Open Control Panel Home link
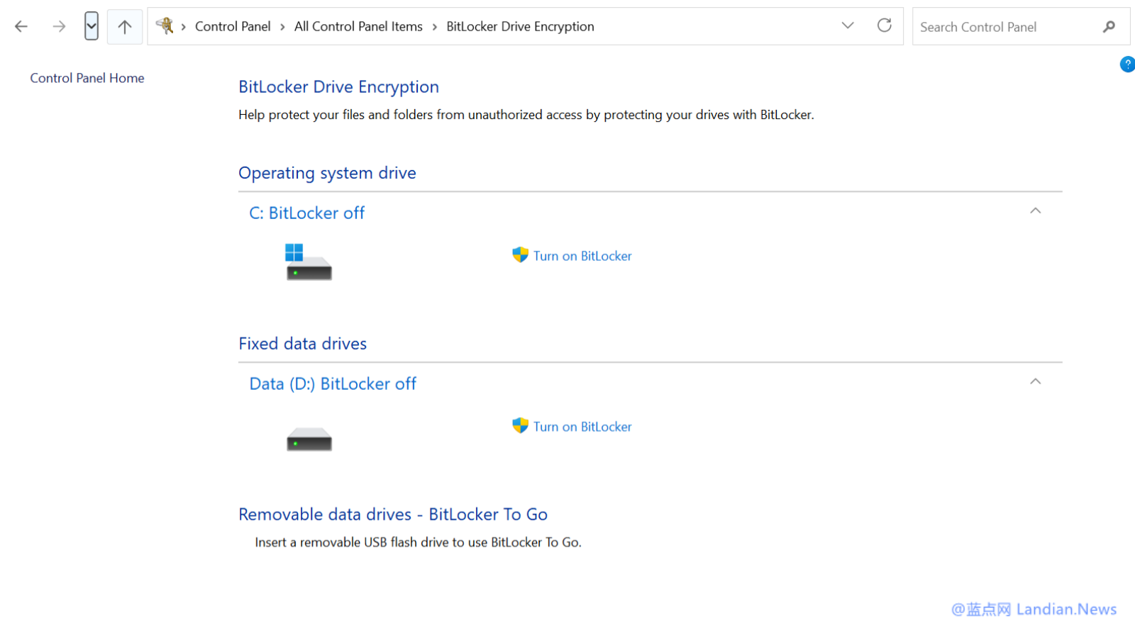 87,78
